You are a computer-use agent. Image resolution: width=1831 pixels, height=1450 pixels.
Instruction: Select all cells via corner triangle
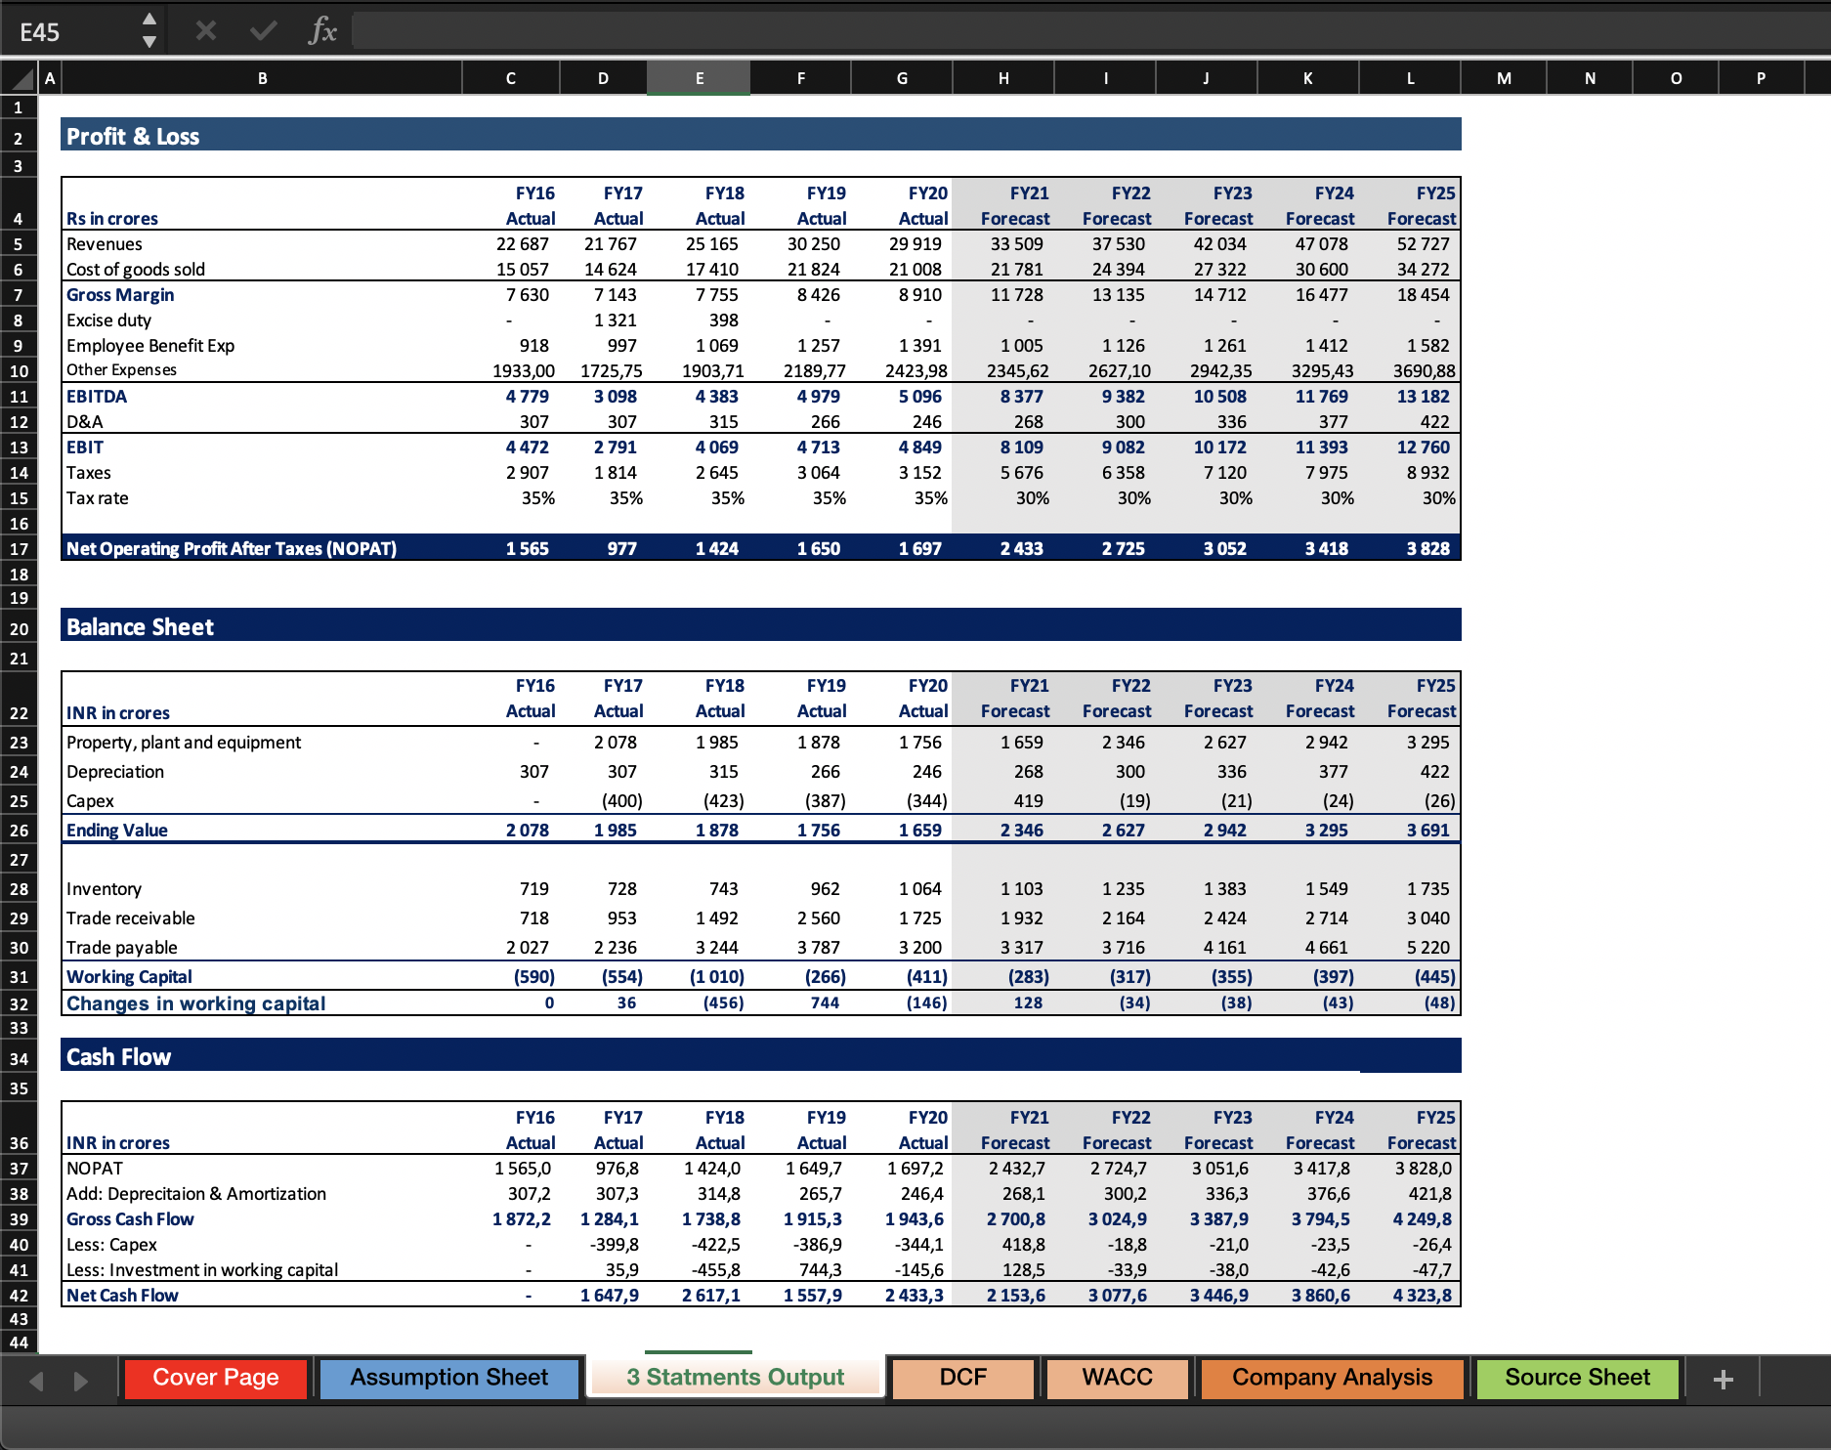[20, 78]
